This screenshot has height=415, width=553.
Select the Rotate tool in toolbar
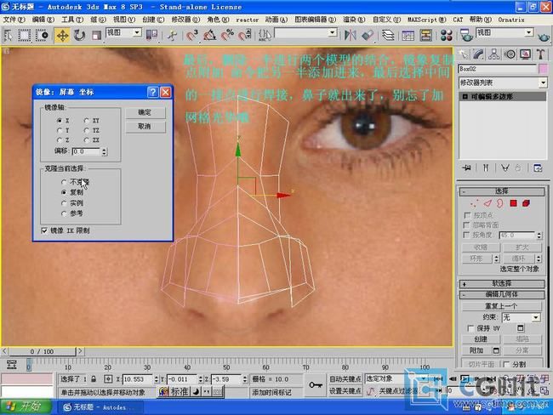79,35
